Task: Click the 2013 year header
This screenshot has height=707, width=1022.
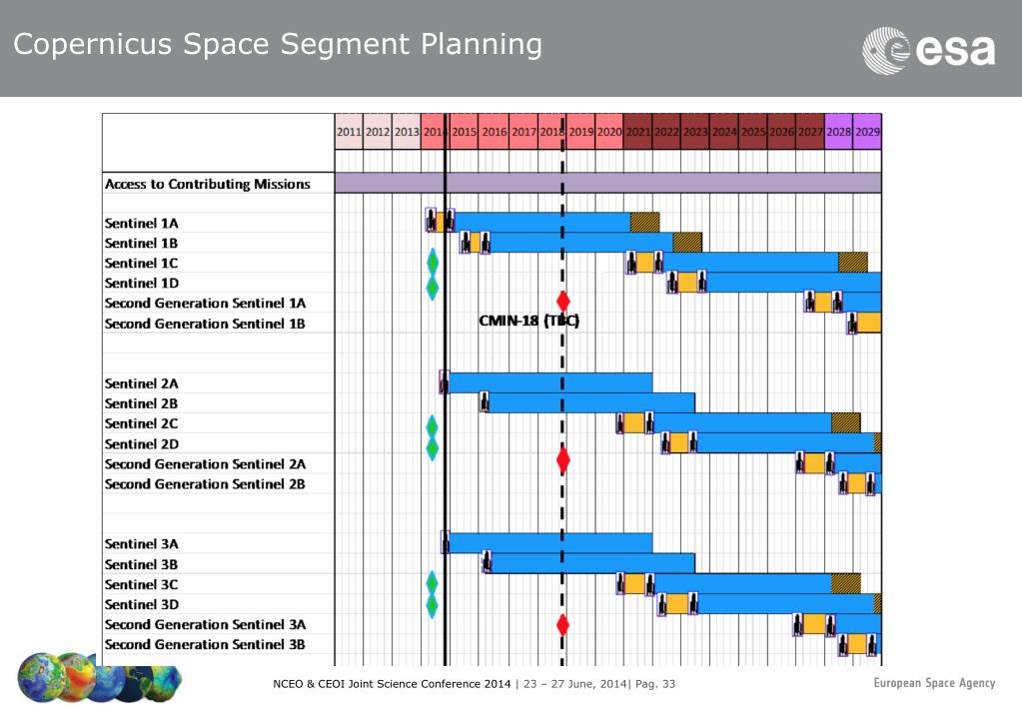Action: click(406, 132)
